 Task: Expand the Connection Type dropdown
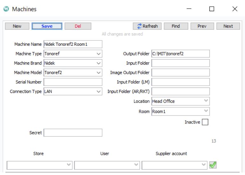tap(73, 91)
